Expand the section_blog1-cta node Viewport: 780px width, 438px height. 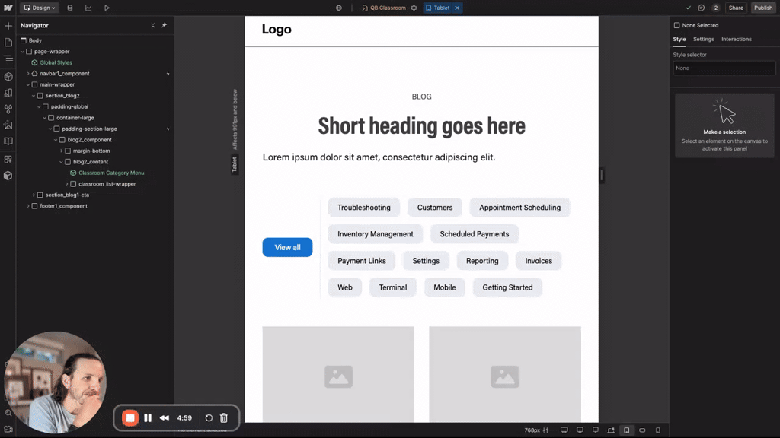click(x=34, y=195)
